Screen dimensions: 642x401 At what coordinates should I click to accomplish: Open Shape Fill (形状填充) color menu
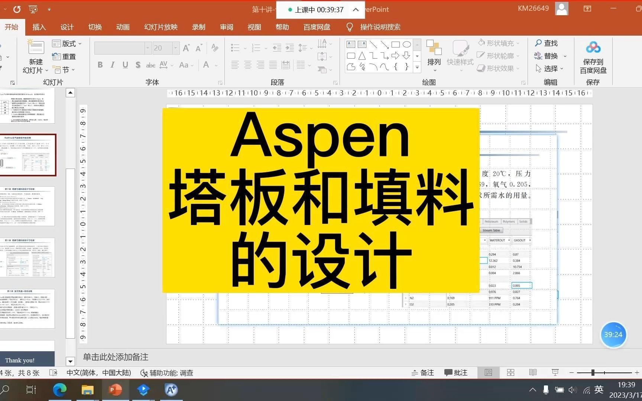(x=499, y=43)
